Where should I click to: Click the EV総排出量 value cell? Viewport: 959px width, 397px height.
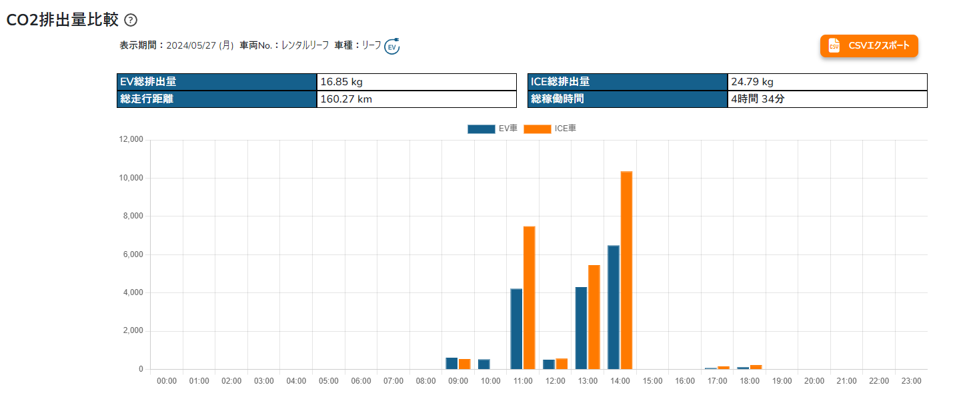[x=417, y=82]
